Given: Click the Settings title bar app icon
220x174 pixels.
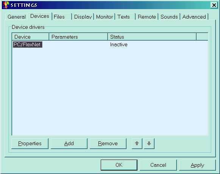Looking at the screenshot, I should (x=6, y=5).
